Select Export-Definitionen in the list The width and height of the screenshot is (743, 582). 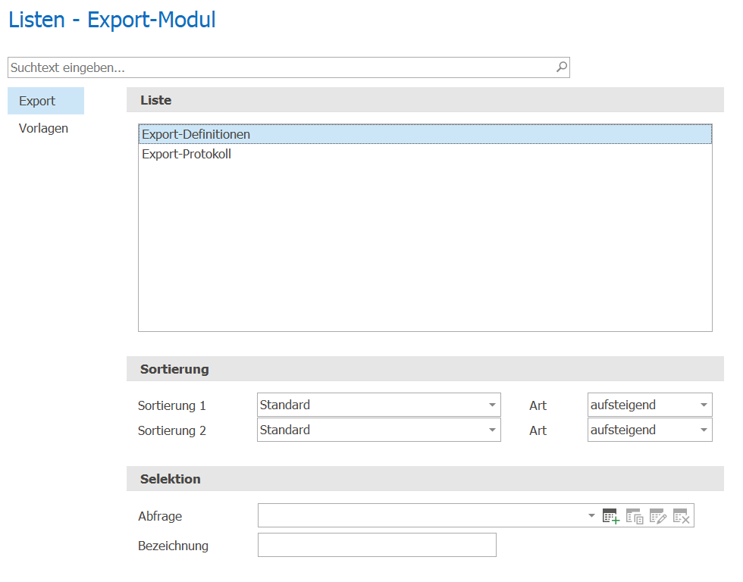(425, 134)
